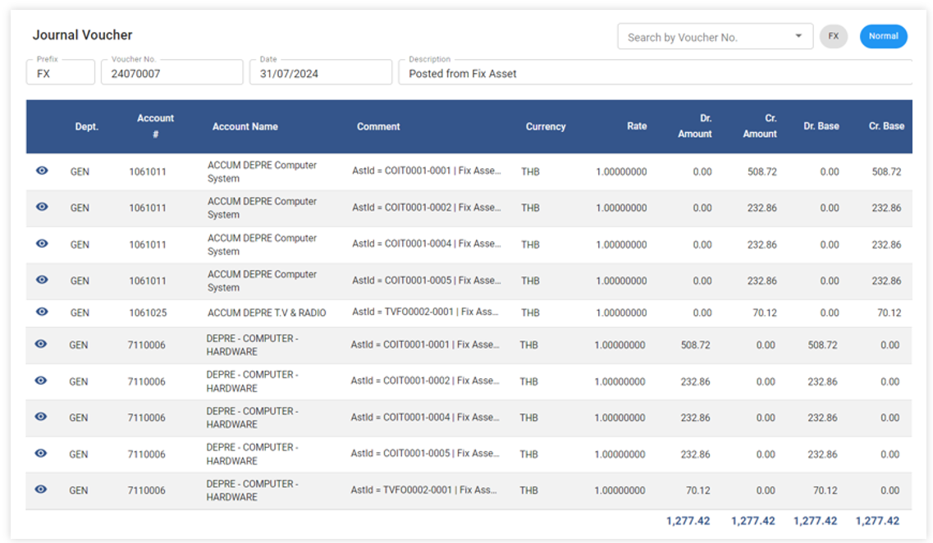This screenshot has width=933, height=543.
Task: Open eye icon on DEPRE HARDWARE COIT0001-0002 line
Action: coord(41,381)
